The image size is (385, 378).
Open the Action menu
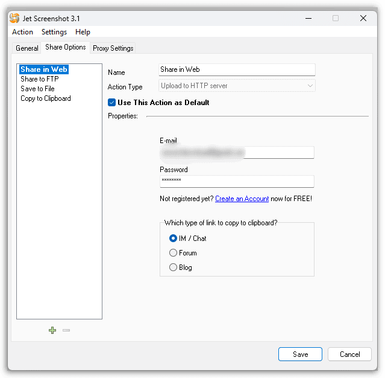point(22,32)
